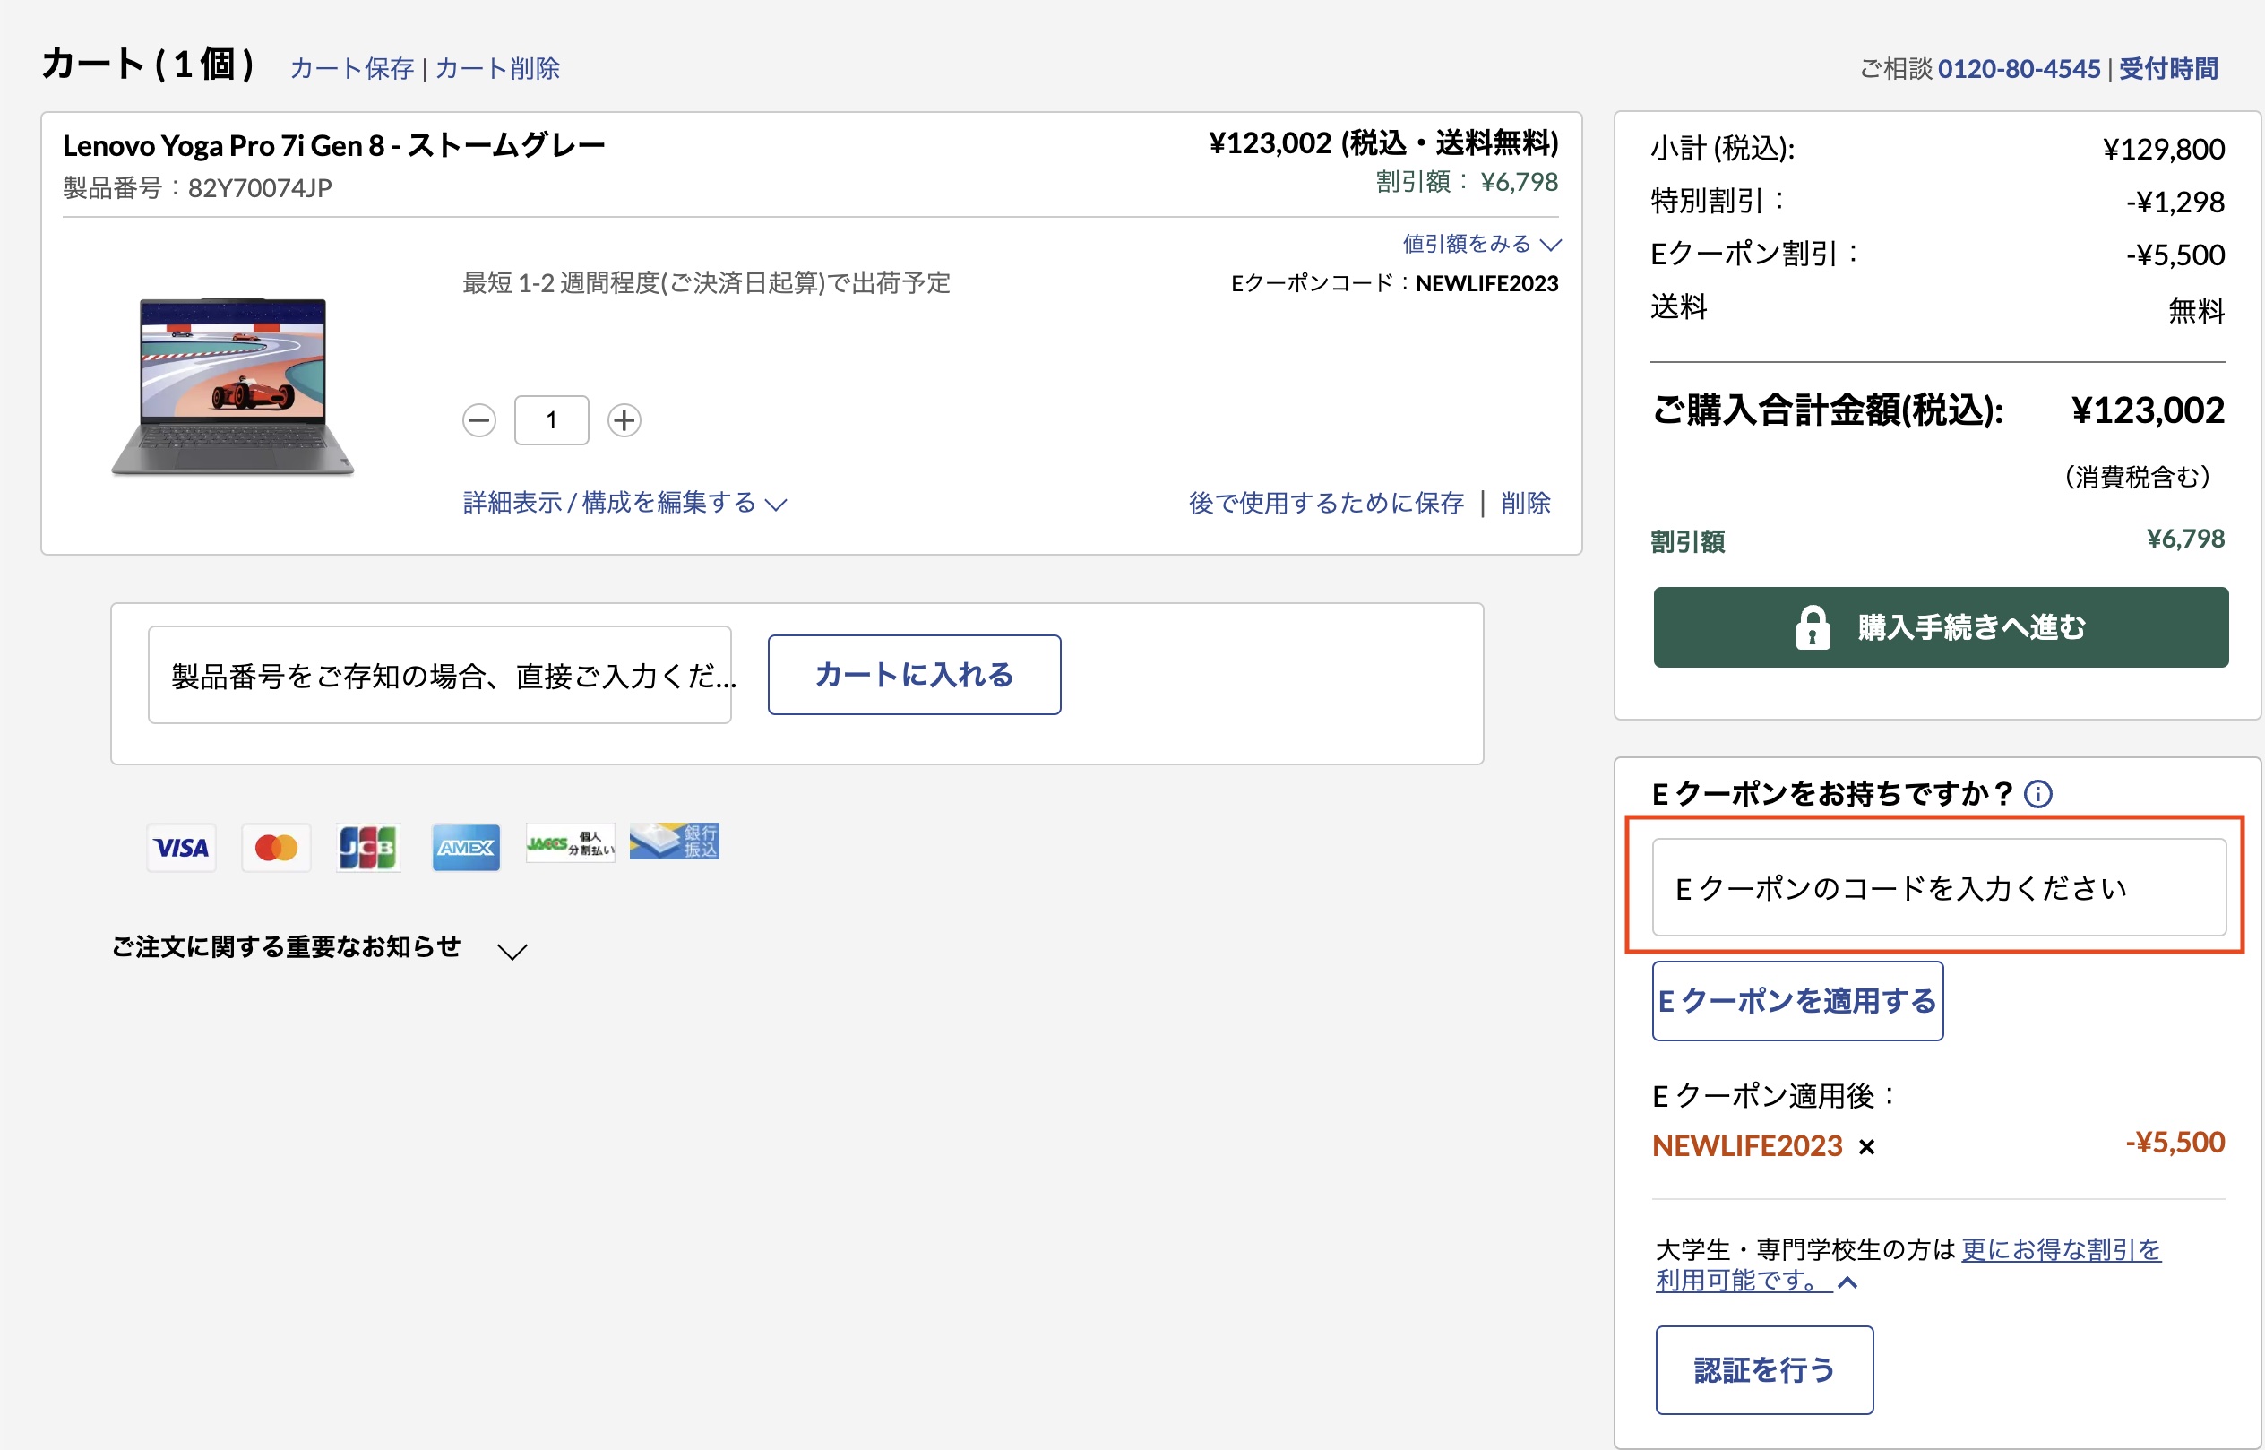This screenshot has height=1450, width=2265.
Task: Focus the 製品番号 direct entry field
Action: [440, 675]
